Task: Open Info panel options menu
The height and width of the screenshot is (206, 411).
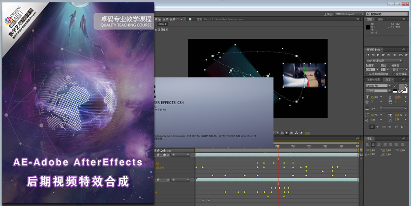Action: [x=403, y=19]
